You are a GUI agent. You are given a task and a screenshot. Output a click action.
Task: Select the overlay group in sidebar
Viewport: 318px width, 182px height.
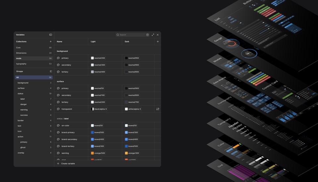pyautogui.click(x=34, y=153)
